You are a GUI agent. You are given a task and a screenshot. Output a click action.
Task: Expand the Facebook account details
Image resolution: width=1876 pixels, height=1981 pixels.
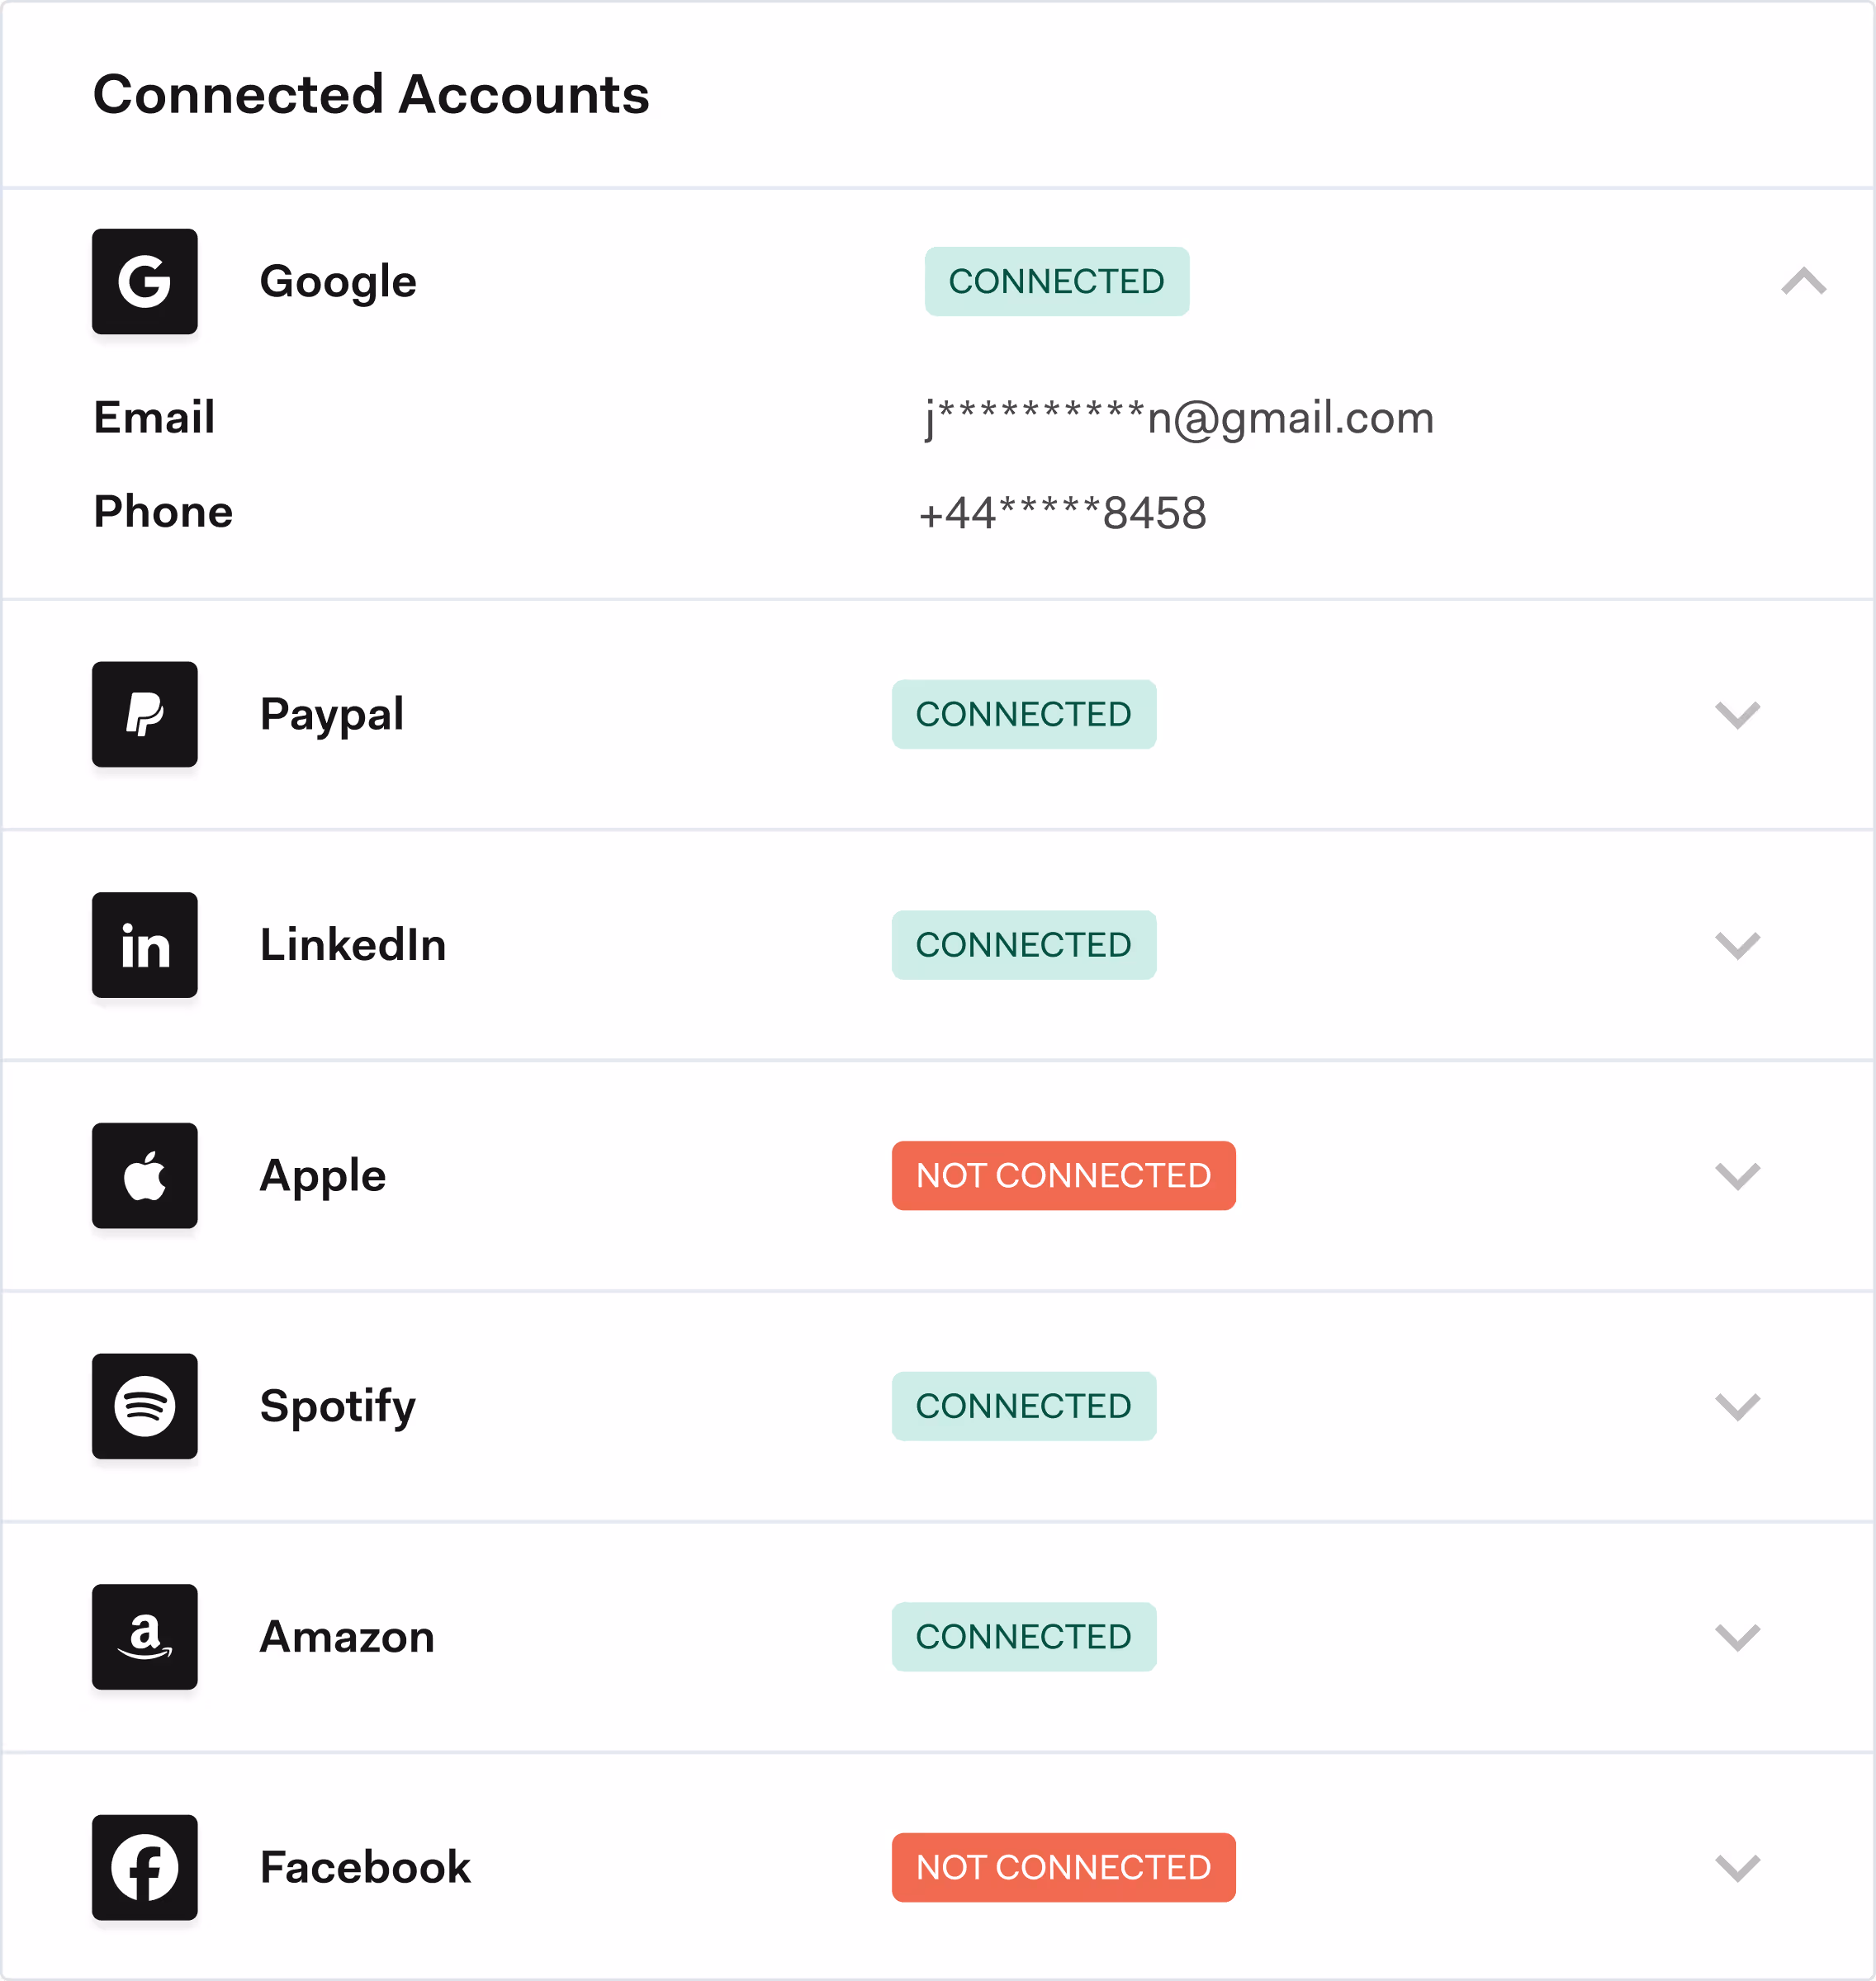[x=1737, y=1868]
